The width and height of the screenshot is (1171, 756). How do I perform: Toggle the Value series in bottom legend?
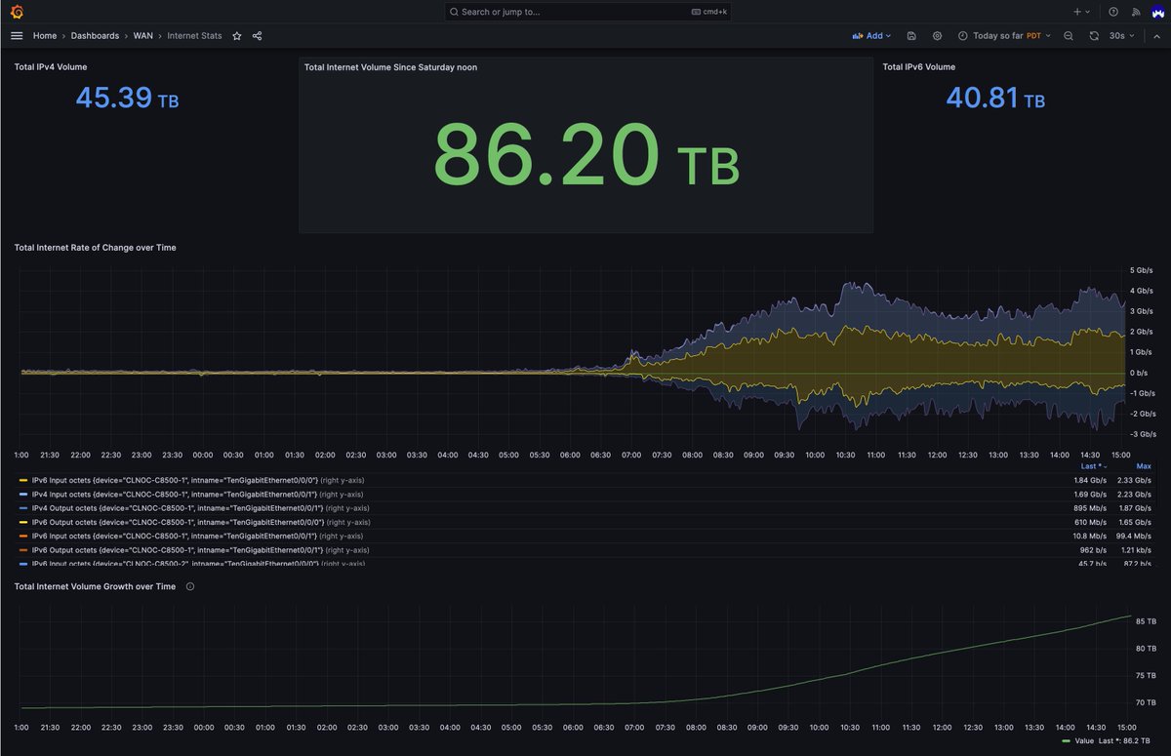1084,741
